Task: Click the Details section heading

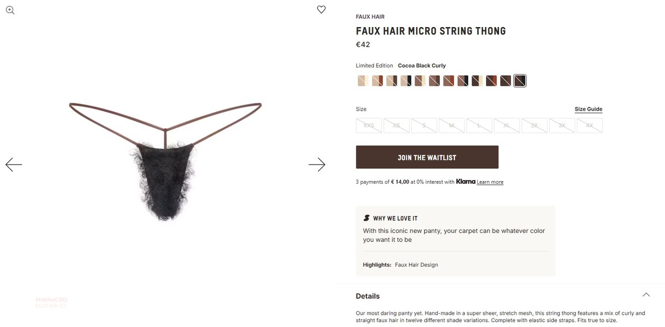Action: pos(368,296)
